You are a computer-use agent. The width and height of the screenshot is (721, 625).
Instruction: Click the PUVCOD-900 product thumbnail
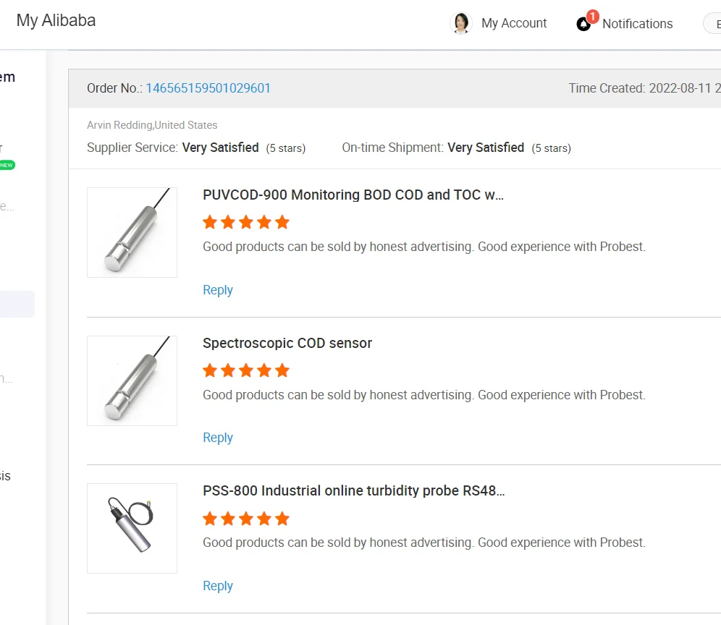132,232
